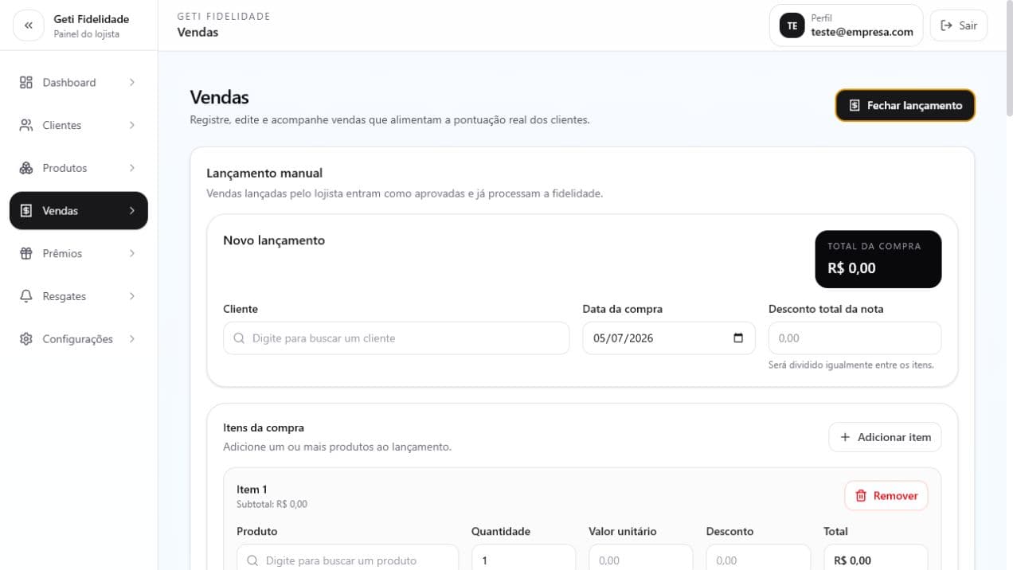Click the search icon in Produto field
The image size is (1013, 570).
(252, 560)
